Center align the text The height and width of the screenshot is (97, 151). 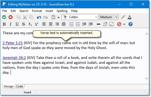(x=51, y=24)
